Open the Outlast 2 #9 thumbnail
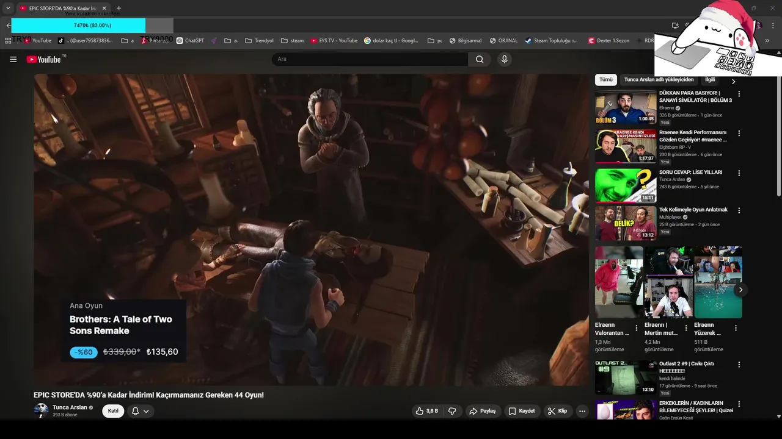Image resolution: width=782 pixels, height=439 pixels. (626, 377)
